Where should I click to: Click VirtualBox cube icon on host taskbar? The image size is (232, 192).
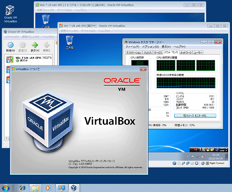[74, 188]
